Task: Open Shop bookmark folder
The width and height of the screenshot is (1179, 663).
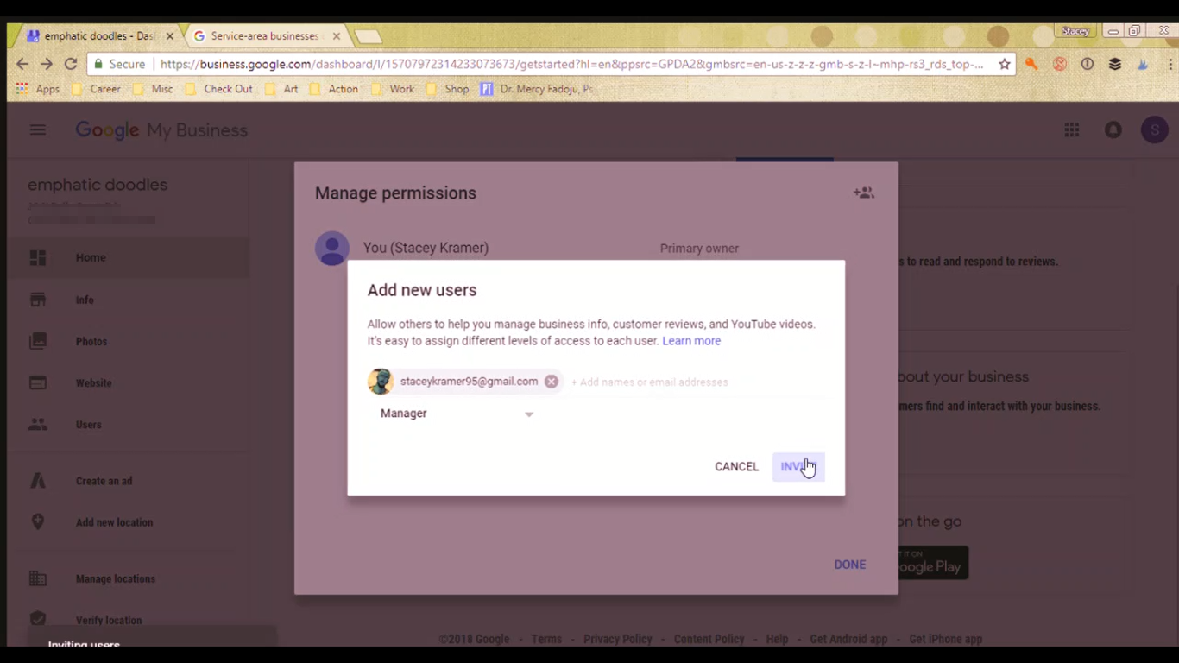Action: click(448, 89)
